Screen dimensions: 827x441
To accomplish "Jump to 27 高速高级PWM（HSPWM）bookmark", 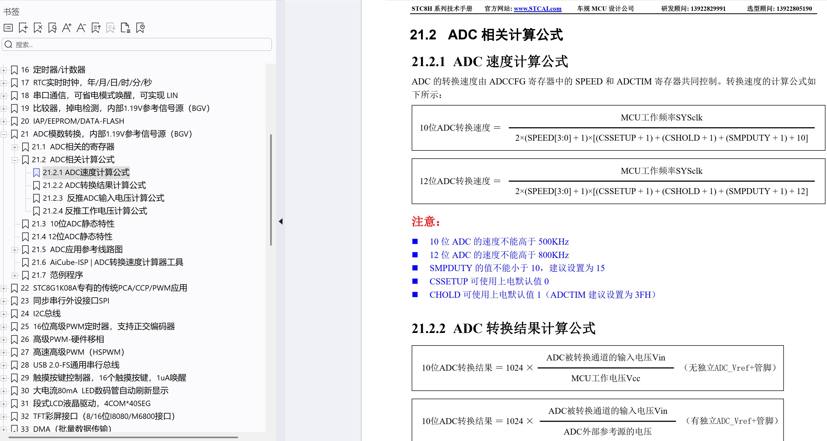I will coord(72,352).
